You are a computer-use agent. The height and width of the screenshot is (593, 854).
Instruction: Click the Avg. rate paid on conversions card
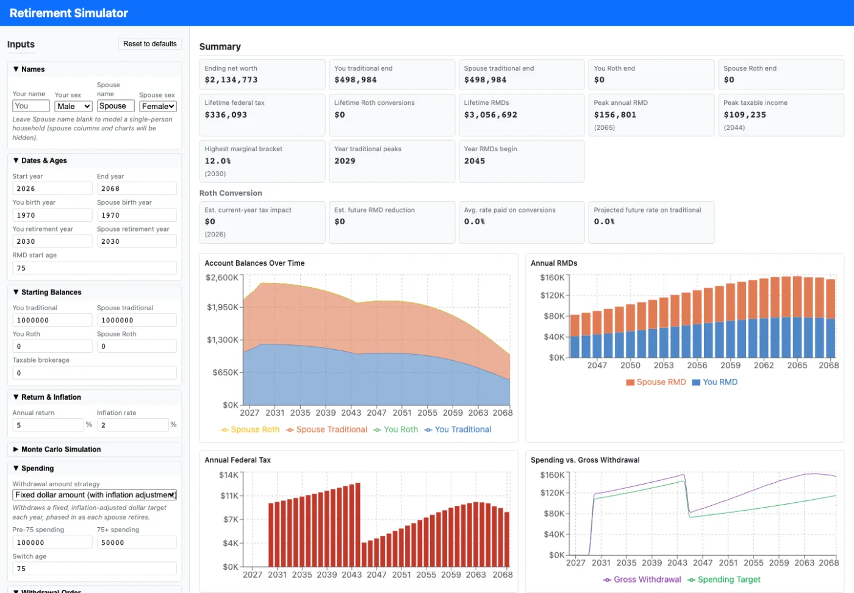522,222
